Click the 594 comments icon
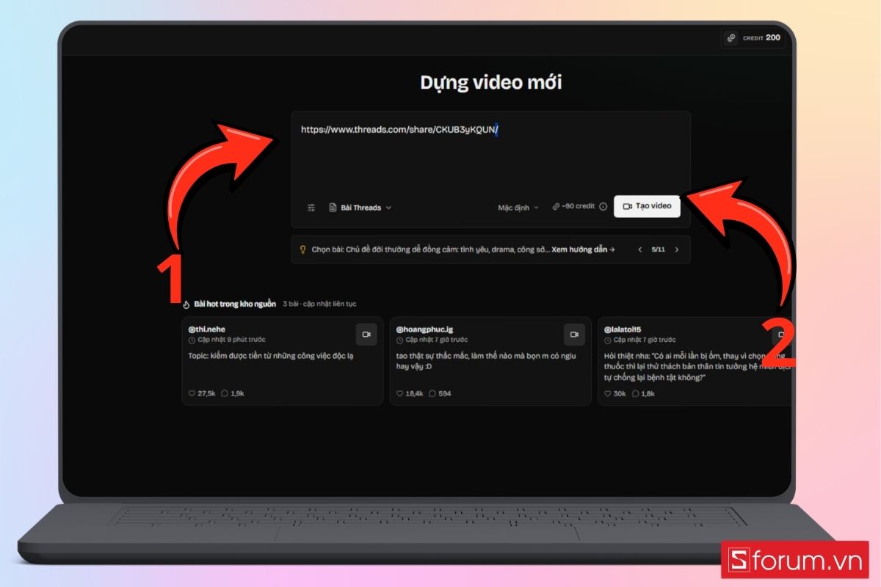This screenshot has width=881, height=587. pos(432,394)
